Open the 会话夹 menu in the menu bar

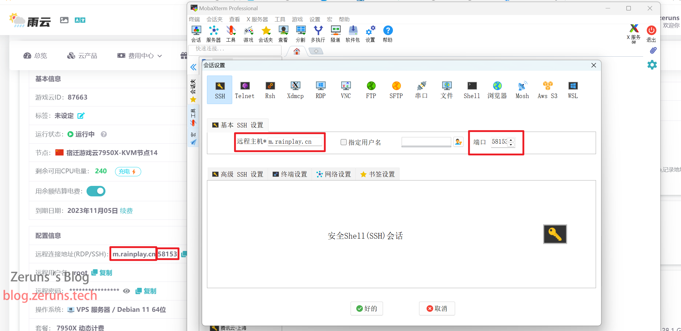coord(214,19)
